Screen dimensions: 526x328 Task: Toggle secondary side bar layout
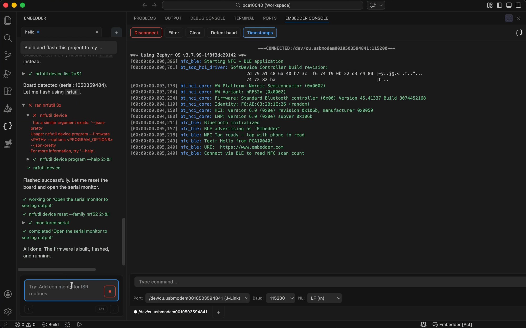518,5
